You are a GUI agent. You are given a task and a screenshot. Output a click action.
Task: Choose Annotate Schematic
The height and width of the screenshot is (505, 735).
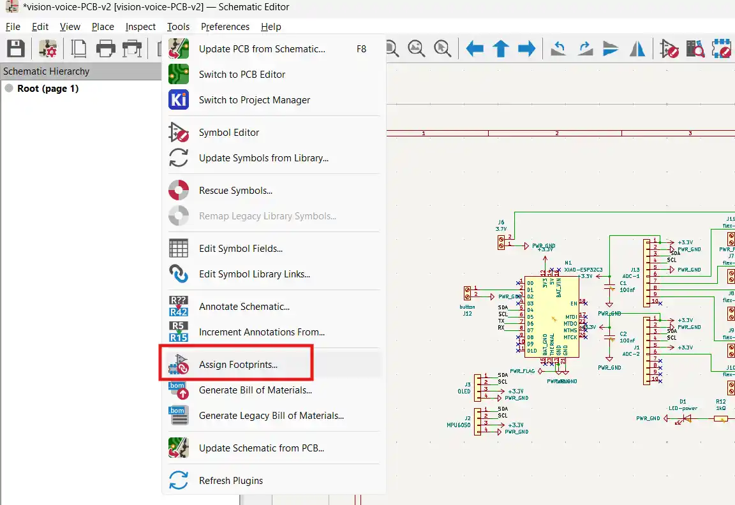coord(274,307)
